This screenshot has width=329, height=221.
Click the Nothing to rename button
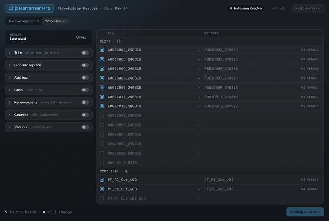click(x=305, y=212)
